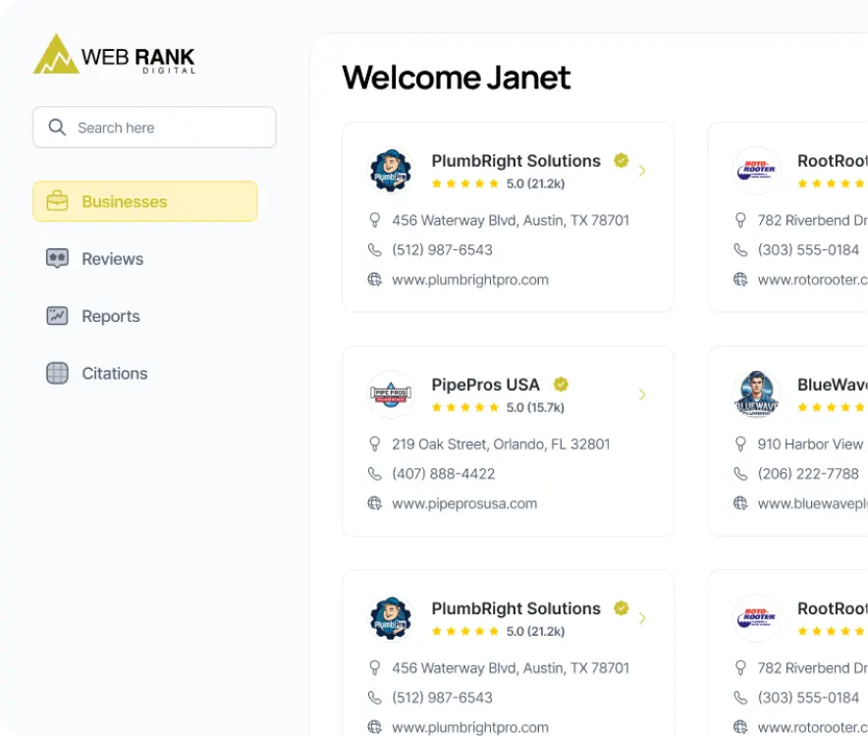Click the PipePros USA verified badge
Viewport: 868px width, 736px height.
tap(561, 385)
